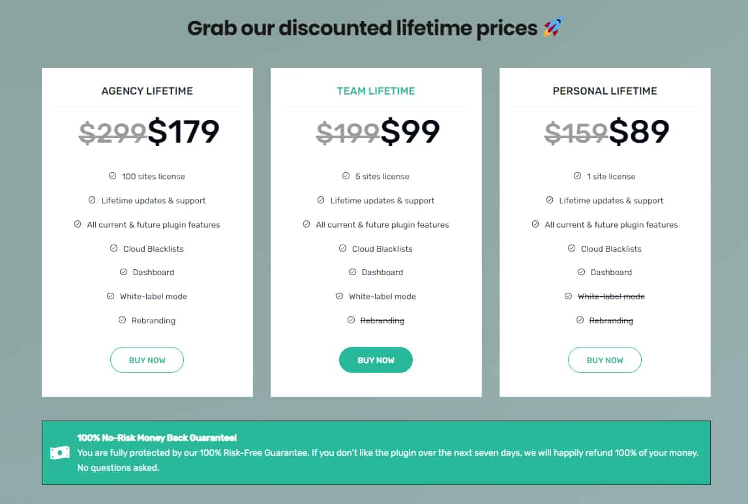Buy the Agency Lifetime plan
This screenshot has width=748, height=504.
[x=147, y=360]
